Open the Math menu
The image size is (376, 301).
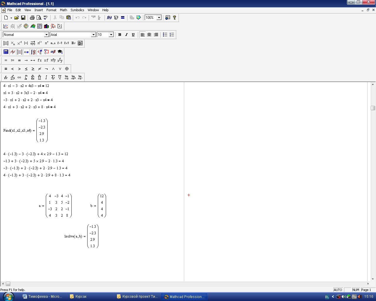coord(63,10)
